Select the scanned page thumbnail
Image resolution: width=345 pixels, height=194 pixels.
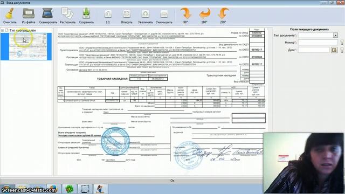point(28,46)
